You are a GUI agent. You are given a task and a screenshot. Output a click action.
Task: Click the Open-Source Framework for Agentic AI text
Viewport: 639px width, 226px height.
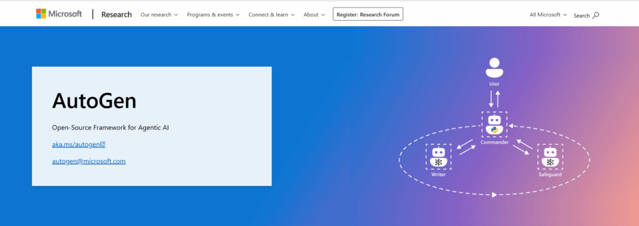[x=110, y=128]
